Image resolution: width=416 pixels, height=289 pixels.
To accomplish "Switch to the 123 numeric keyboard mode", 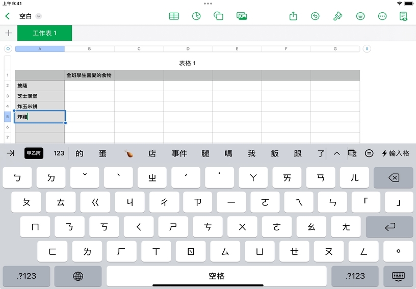I will 59,153.
